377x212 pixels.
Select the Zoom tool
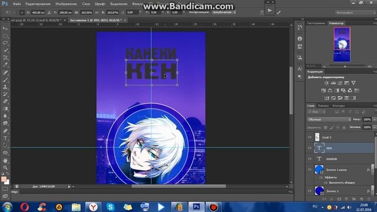tap(5, 168)
